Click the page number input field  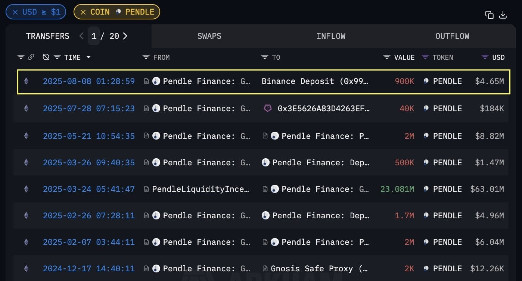click(x=94, y=36)
